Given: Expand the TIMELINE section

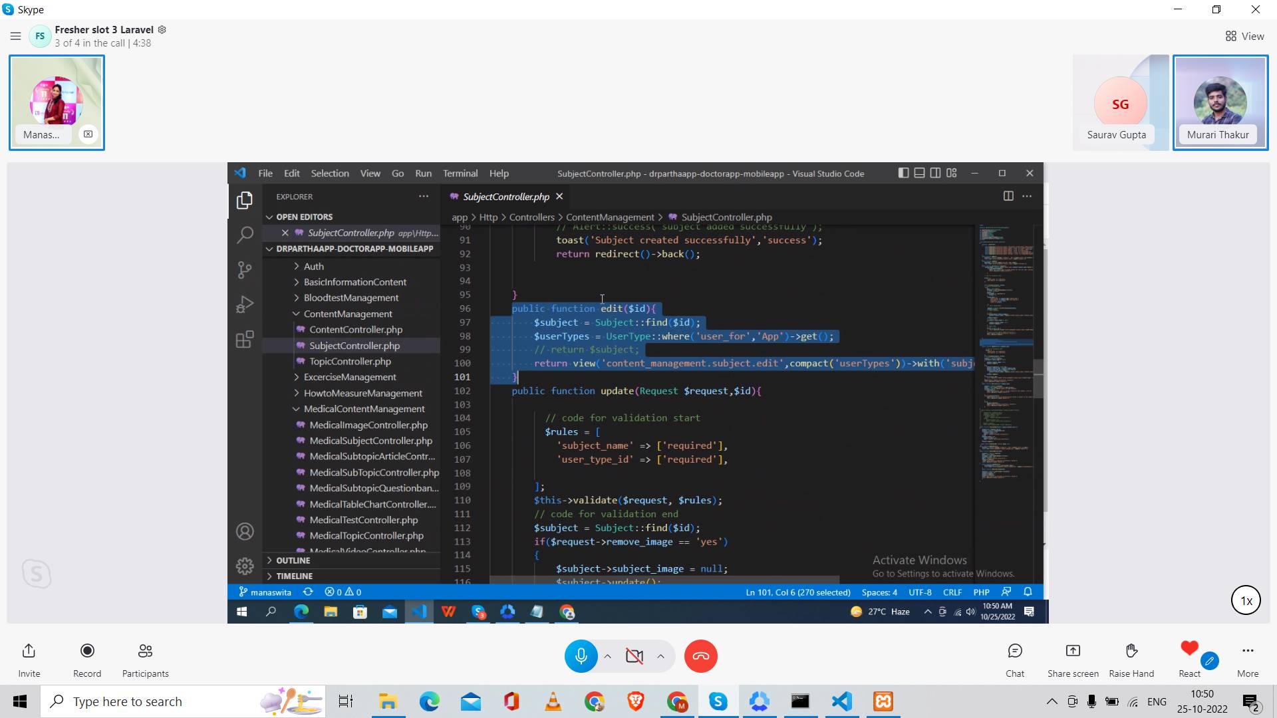Looking at the screenshot, I should [294, 576].
